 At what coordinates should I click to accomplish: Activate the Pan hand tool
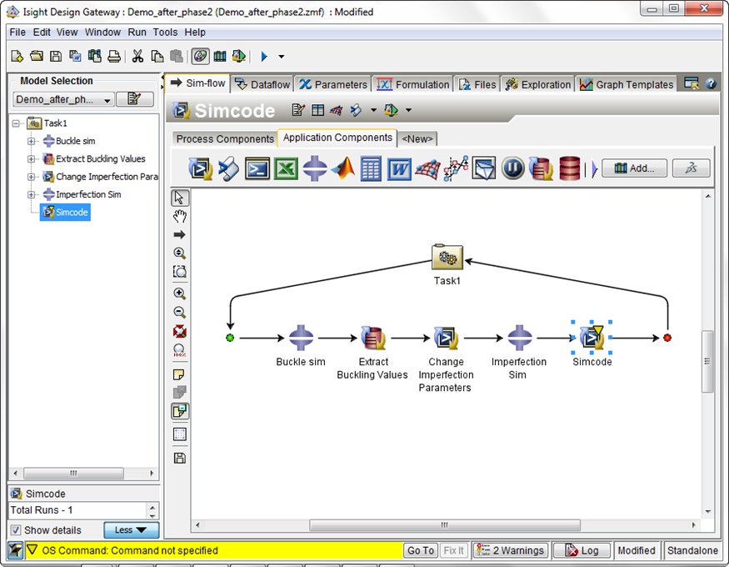pos(179,216)
